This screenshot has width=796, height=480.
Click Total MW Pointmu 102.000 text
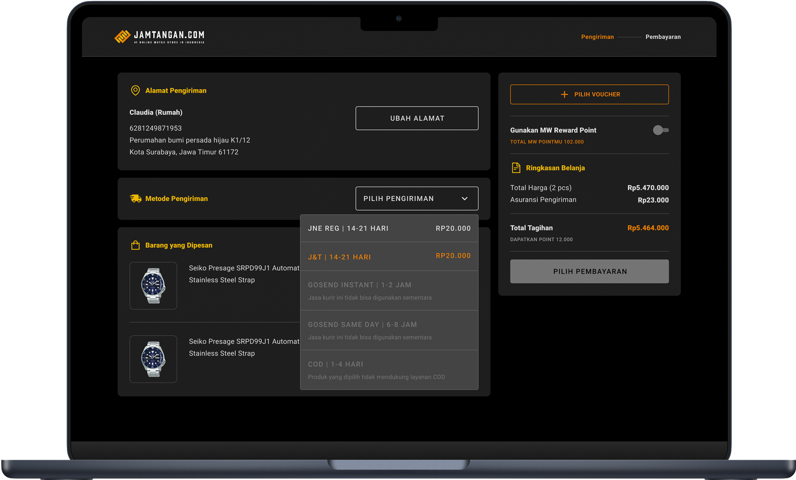point(547,142)
